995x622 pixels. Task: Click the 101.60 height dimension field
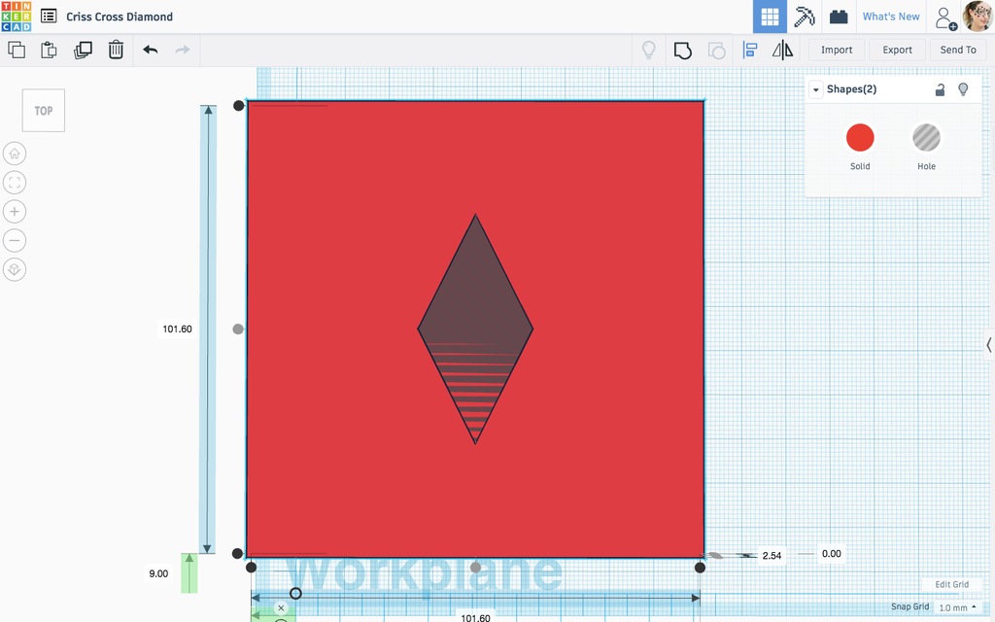coord(177,328)
